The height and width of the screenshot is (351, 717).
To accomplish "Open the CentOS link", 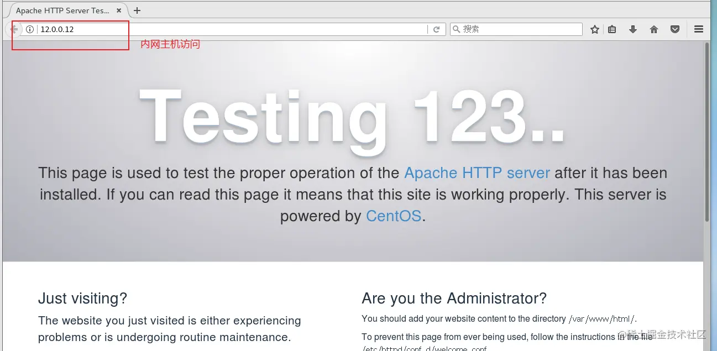I will pyautogui.click(x=394, y=216).
